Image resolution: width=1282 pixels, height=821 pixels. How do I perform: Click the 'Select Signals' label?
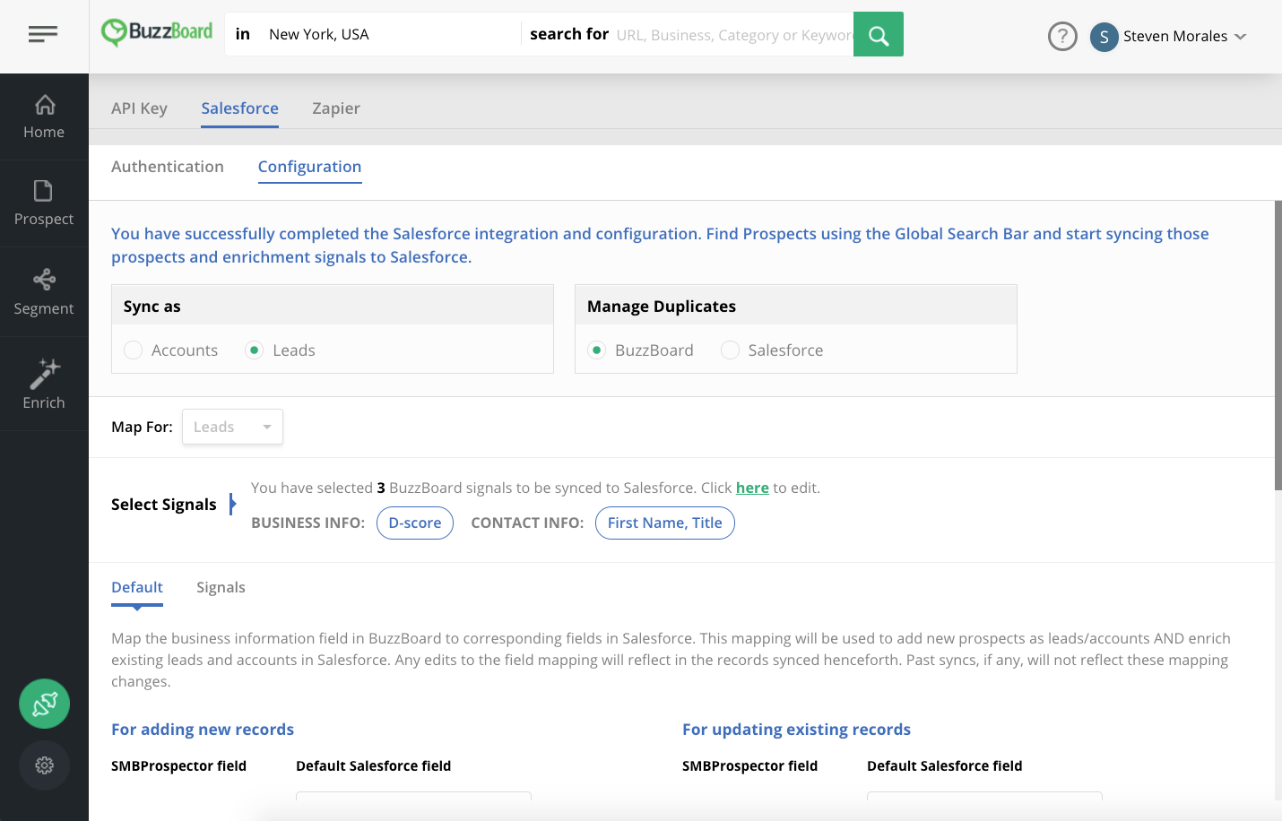click(164, 505)
